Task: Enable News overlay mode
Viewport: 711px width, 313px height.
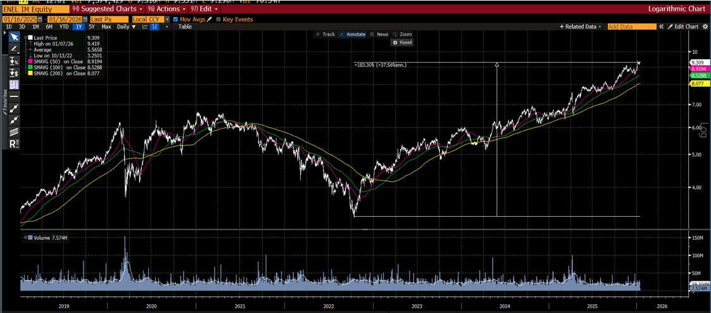Action: (x=379, y=34)
